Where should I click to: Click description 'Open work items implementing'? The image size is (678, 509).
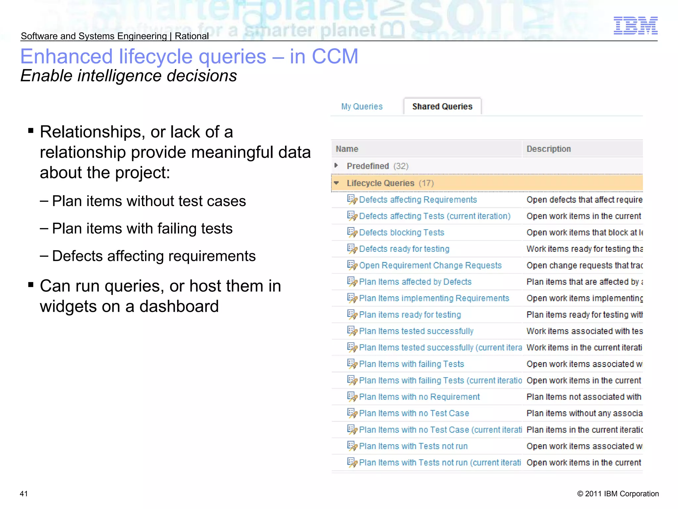[x=585, y=298]
